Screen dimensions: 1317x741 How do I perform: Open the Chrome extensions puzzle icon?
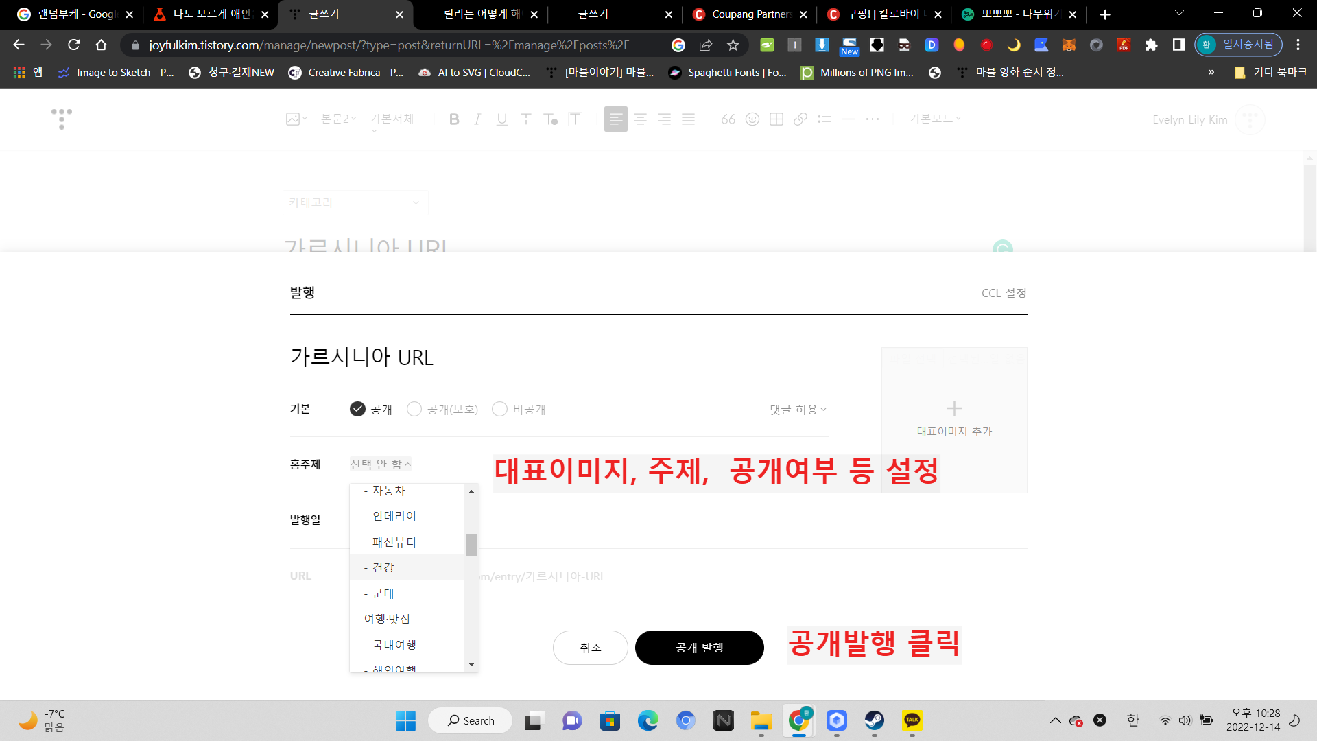pos(1151,45)
